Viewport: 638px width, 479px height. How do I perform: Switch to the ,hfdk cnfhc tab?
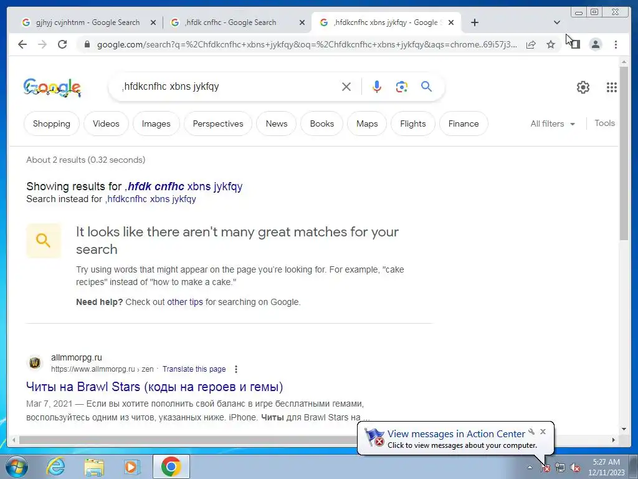[230, 22]
